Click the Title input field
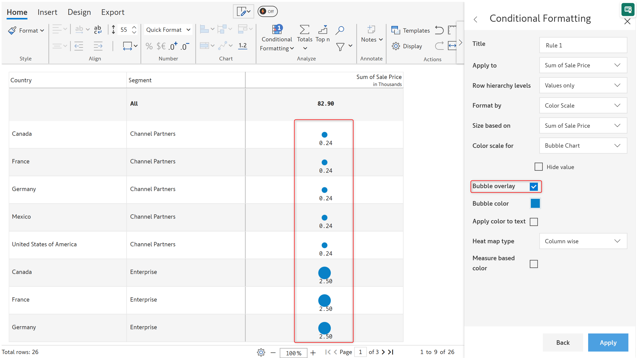This screenshot has height=358, width=637. click(x=583, y=45)
